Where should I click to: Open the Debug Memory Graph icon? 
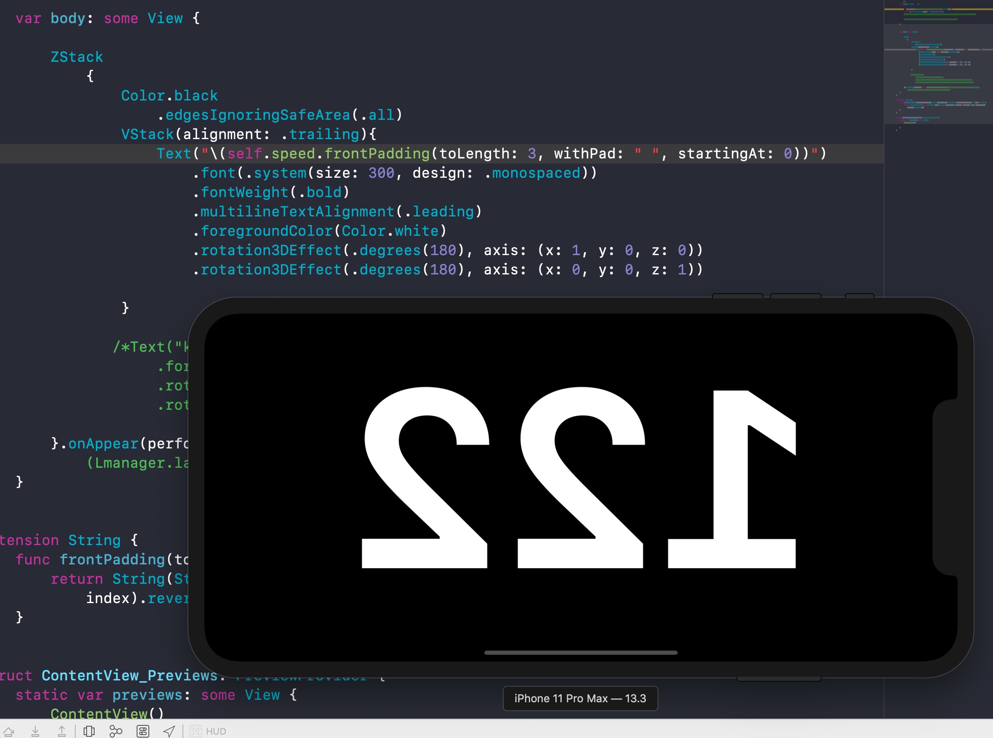coord(116,731)
